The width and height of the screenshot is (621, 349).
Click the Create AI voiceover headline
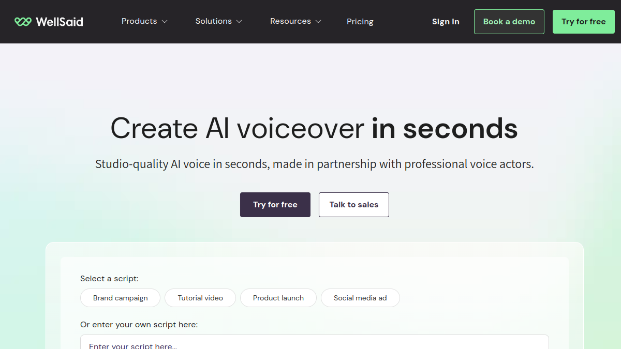[314, 128]
